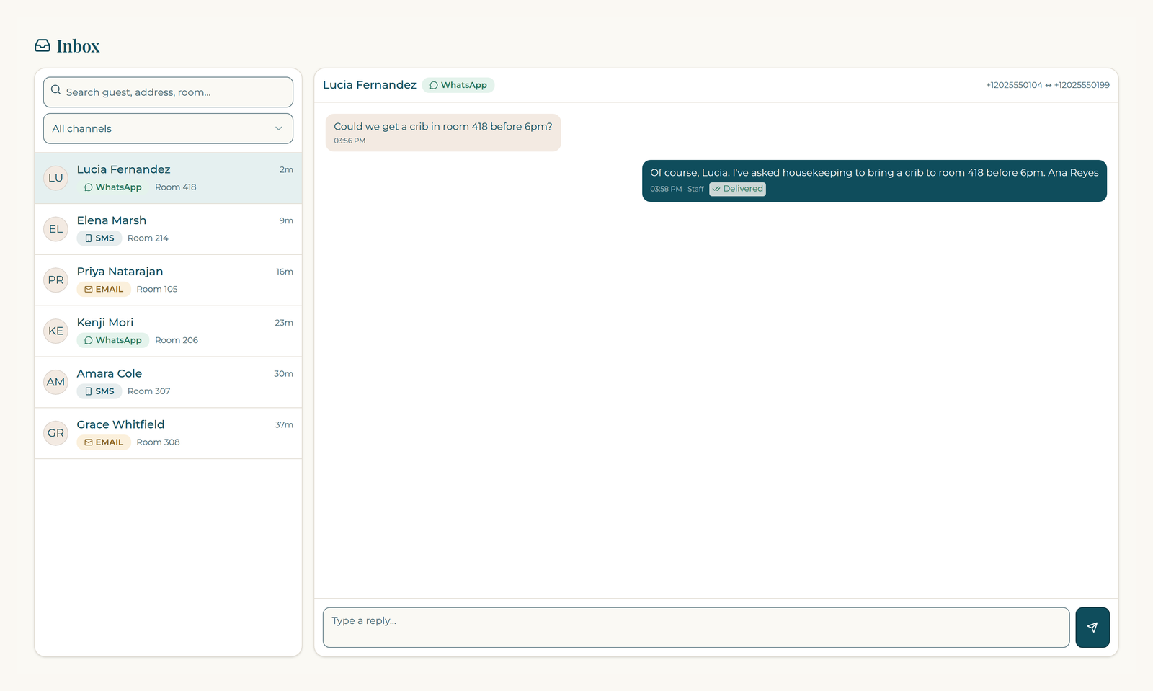Click WhatsApp badge on Kenji Mori's row
1153x691 pixels.
[x=113, y=340]
